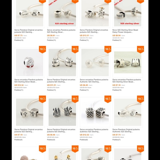
Task: Click the US $13.31 product title link
Action: point(94,31)
